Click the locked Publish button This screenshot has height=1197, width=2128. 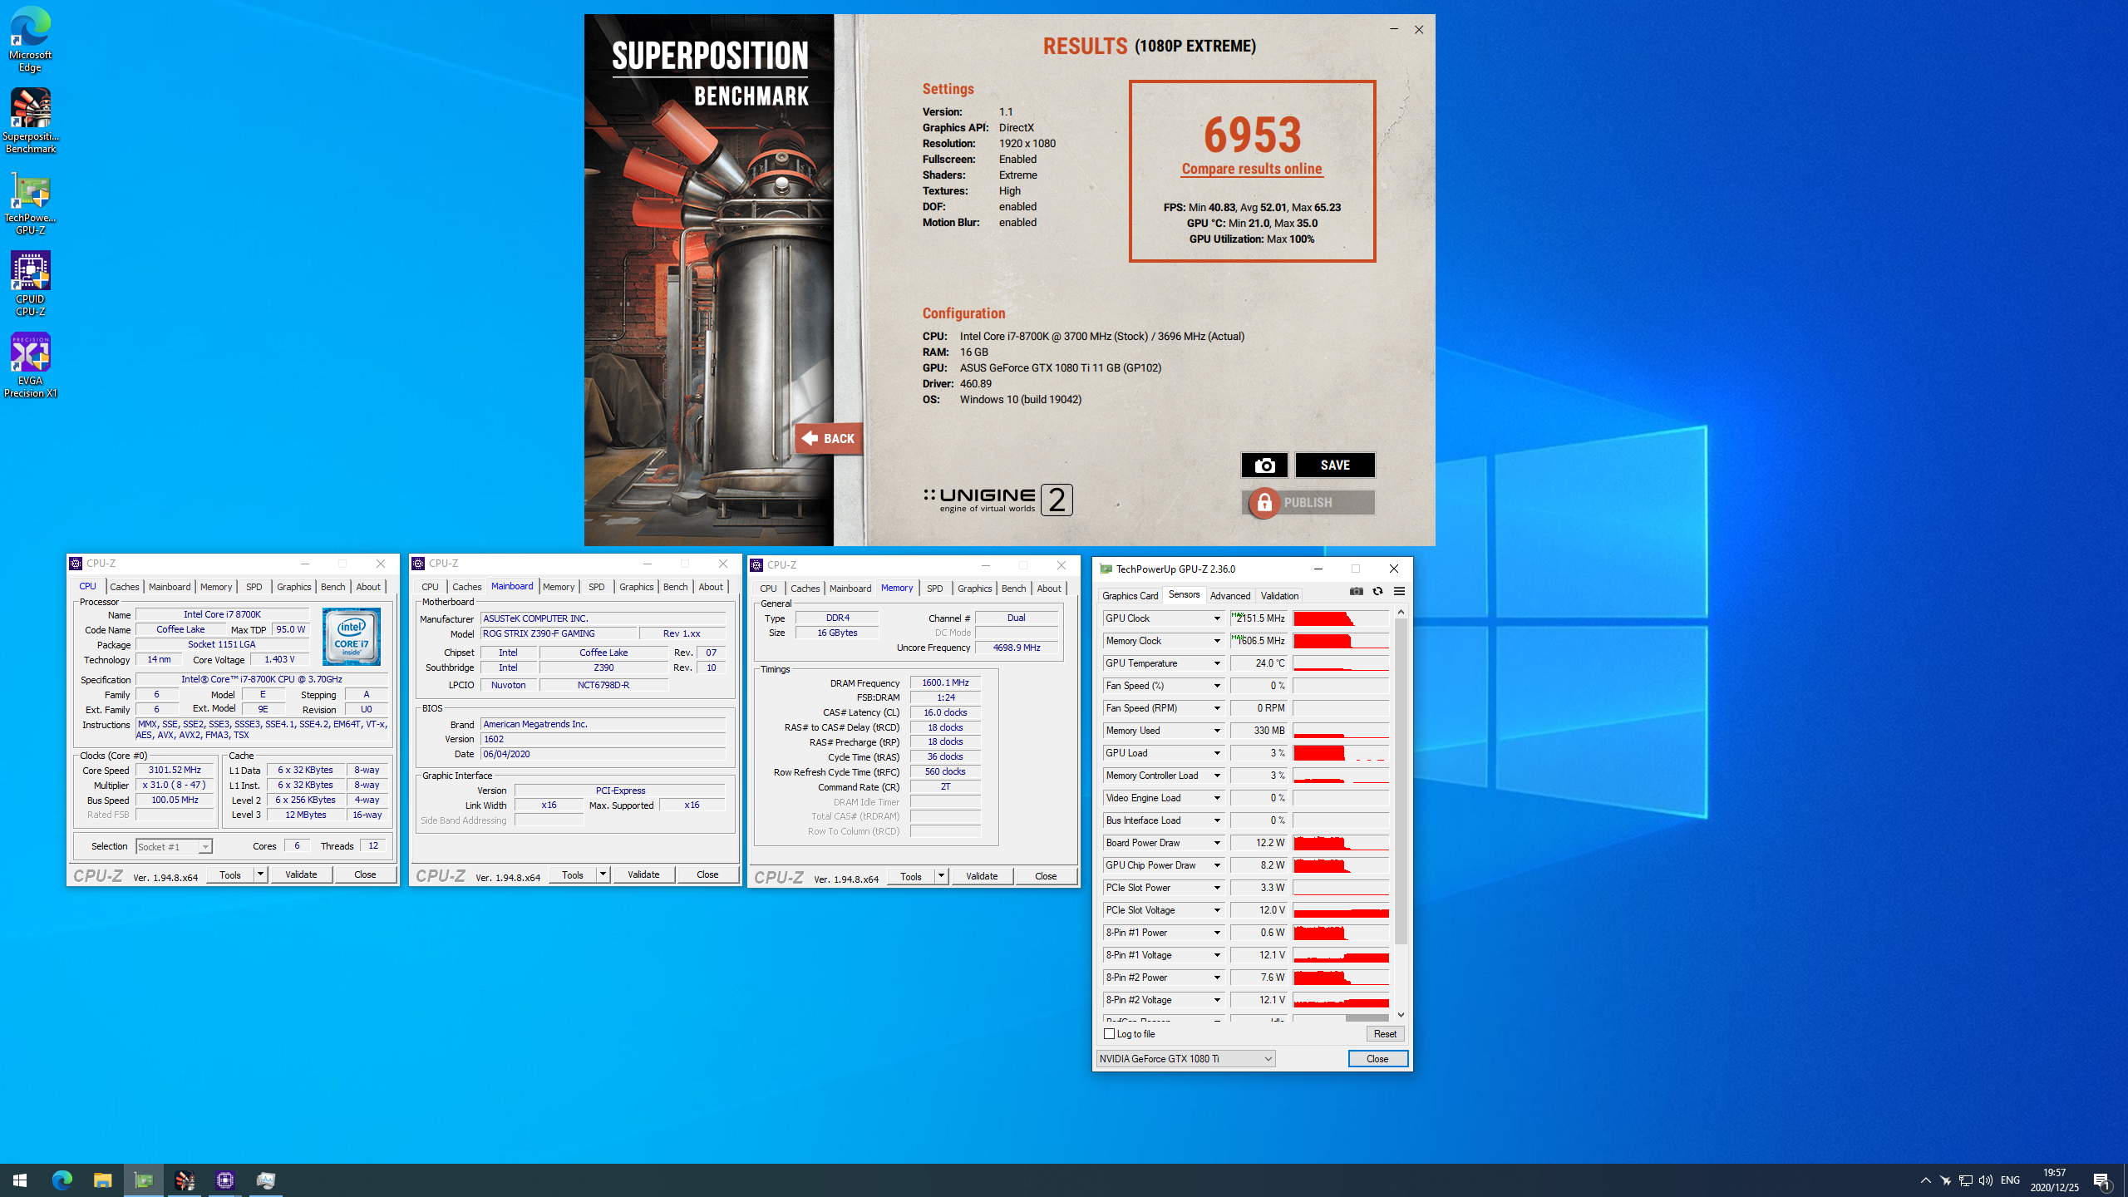pyautogui.click(x=1308, y=502)
